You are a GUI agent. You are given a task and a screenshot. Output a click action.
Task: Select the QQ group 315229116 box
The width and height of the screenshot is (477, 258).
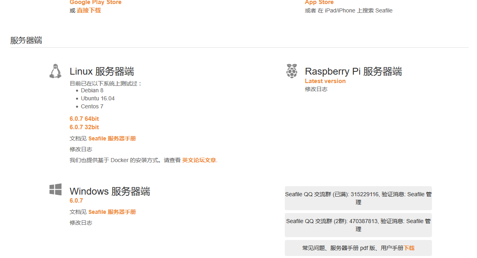[358, 198]
